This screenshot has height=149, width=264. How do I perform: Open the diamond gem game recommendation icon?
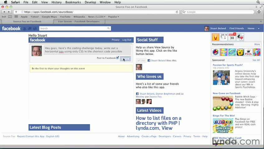point(257,52)
